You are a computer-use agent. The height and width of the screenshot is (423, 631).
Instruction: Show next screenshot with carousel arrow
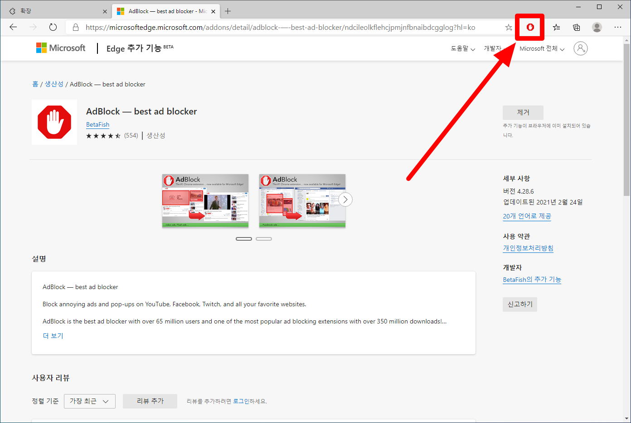(345, 200)
